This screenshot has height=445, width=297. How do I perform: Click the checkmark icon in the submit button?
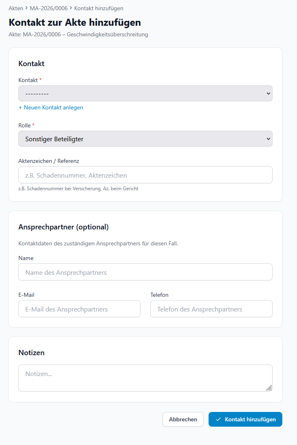coord(218,419)
